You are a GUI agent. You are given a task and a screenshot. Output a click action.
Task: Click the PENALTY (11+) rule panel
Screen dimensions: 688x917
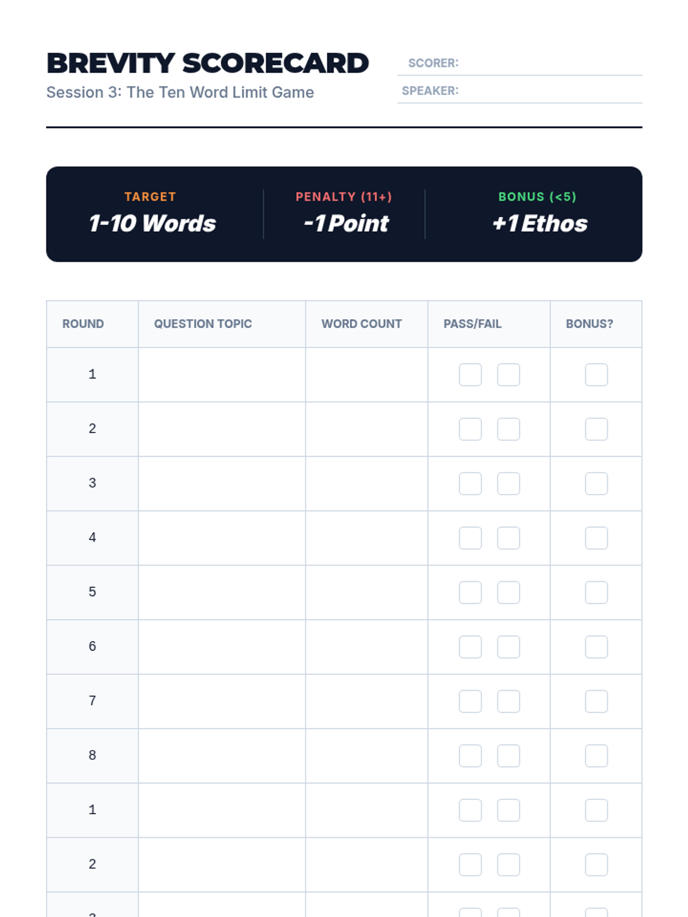tap(344, 214)
